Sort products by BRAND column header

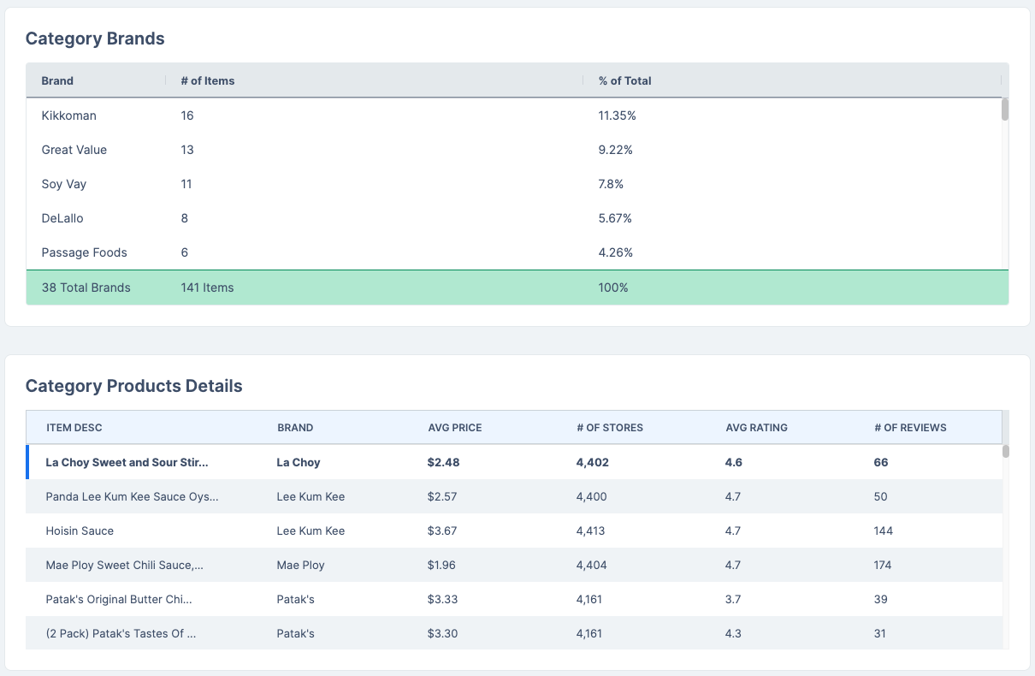[295, 428]
